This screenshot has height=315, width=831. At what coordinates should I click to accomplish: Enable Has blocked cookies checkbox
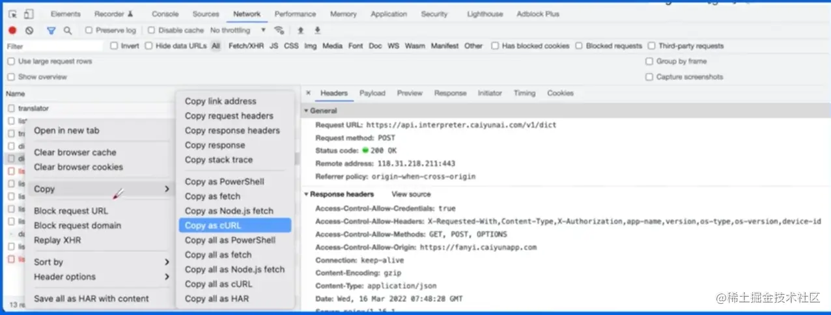tap(495, 46)
